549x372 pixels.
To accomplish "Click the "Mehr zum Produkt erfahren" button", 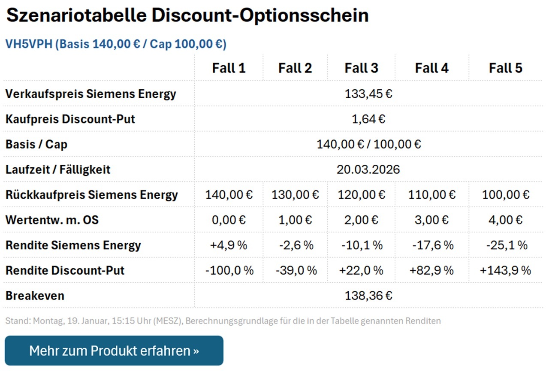I will point(114,351).
